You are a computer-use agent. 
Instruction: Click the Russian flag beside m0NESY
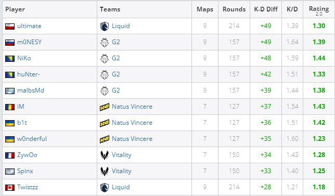click(x=10, y=42)
